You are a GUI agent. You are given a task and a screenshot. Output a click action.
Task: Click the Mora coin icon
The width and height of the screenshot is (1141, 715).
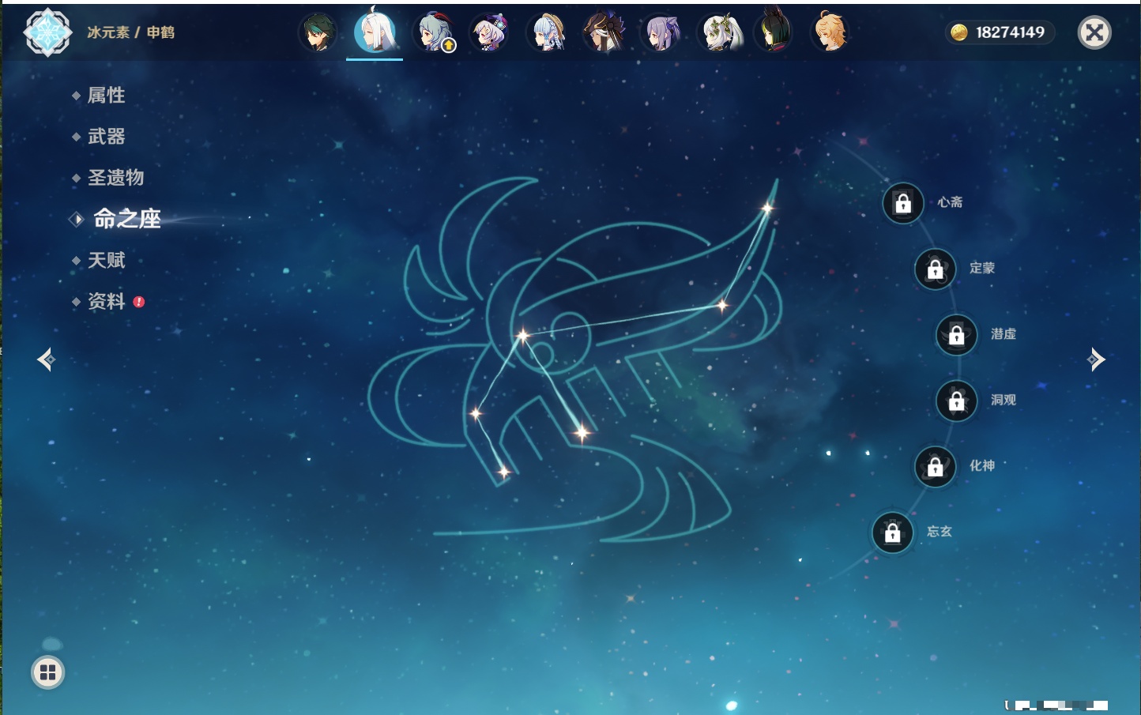click(959, 32)
